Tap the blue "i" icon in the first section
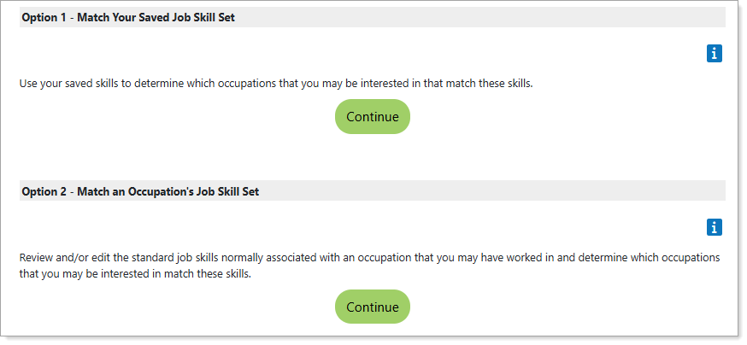Viewport: 747px width, 345px height. pyautogui.click(x=715, y=54)
